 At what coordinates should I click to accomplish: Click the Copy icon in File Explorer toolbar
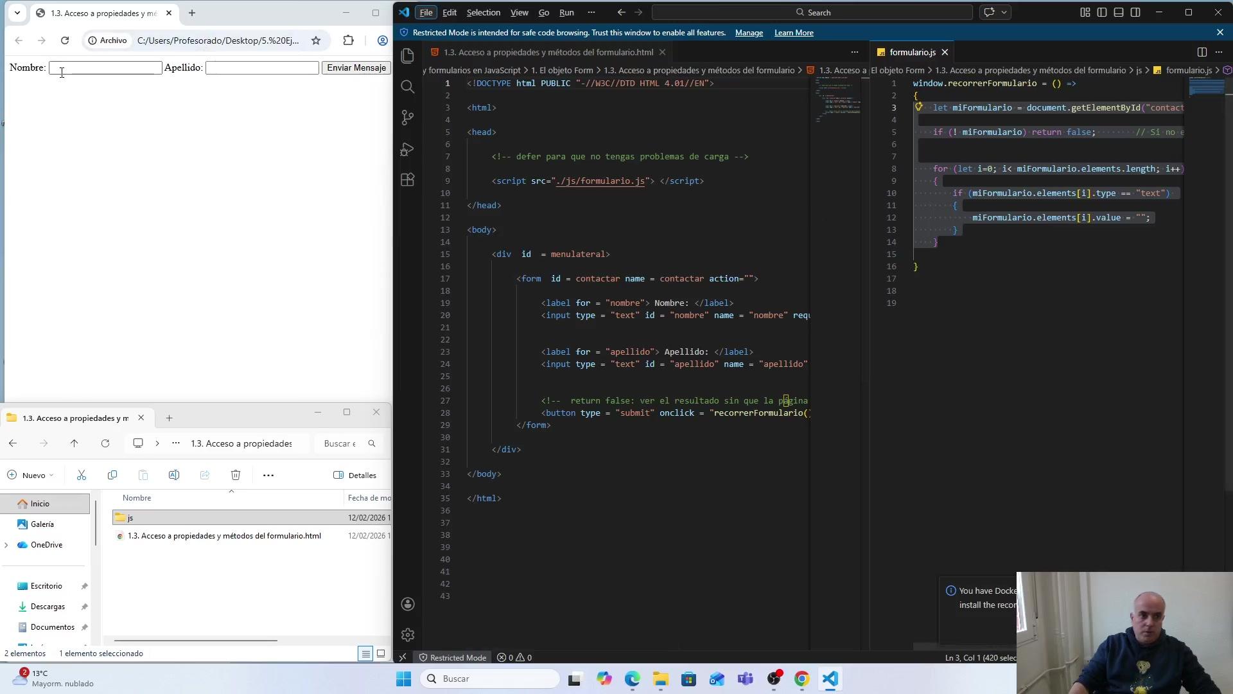112,476
